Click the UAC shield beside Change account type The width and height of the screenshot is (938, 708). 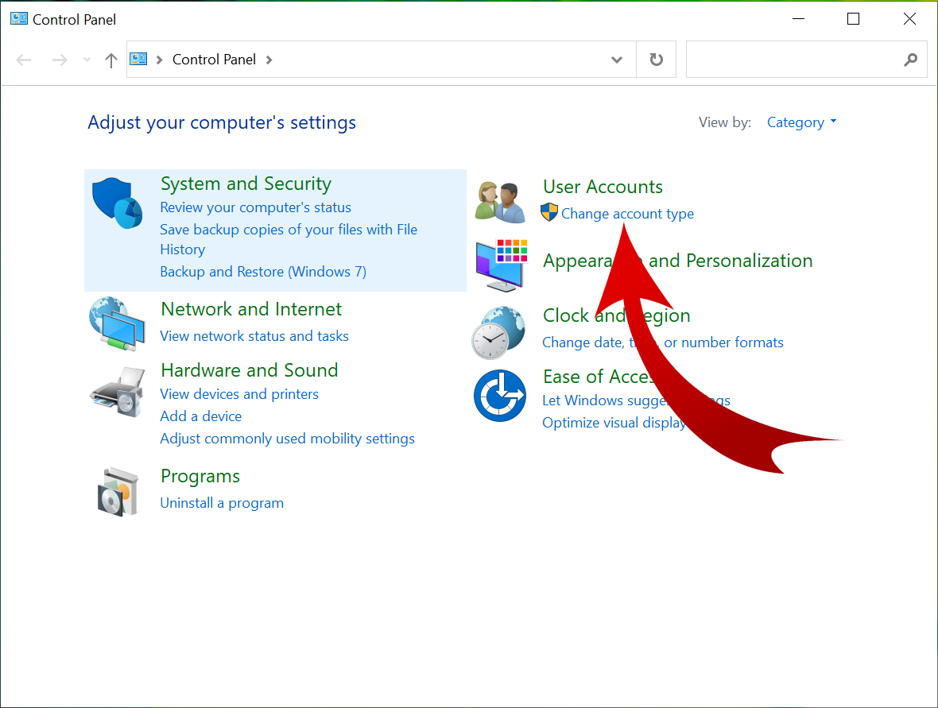[548, 212]
